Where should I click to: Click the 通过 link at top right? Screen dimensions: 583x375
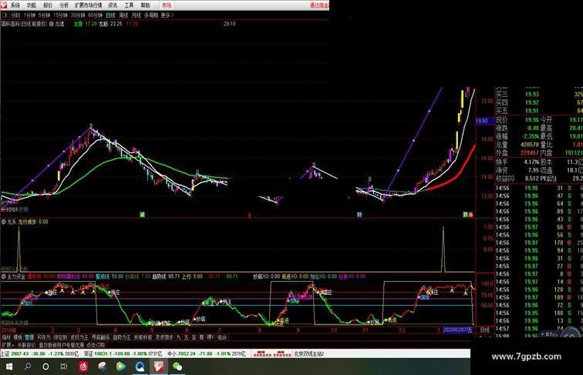(319, 5)
